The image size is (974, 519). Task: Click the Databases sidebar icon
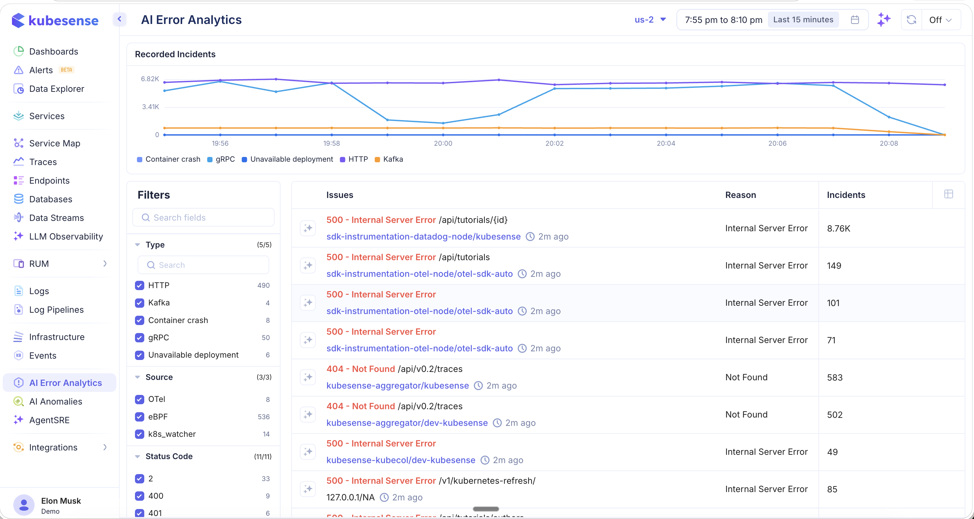click(x=18, y=199)
